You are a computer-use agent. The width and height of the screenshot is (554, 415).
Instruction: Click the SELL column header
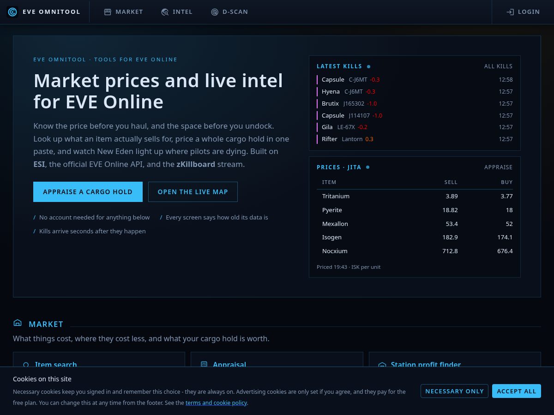(451, 183)
